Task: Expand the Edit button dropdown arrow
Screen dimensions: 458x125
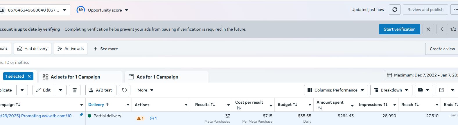Action: pos(61,90)
